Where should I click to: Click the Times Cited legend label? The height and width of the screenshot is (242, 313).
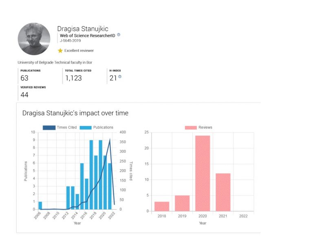67,127
